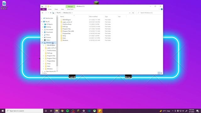The image size is (201, 113).
Task: Click the navigation pane scrollbar thumb
Action: (57, 42)
